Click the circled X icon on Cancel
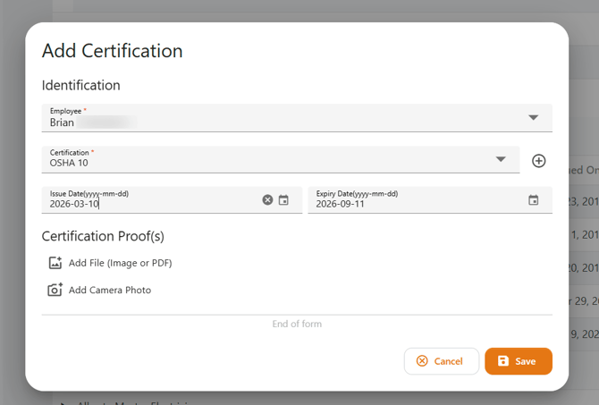 click(422, 361)
